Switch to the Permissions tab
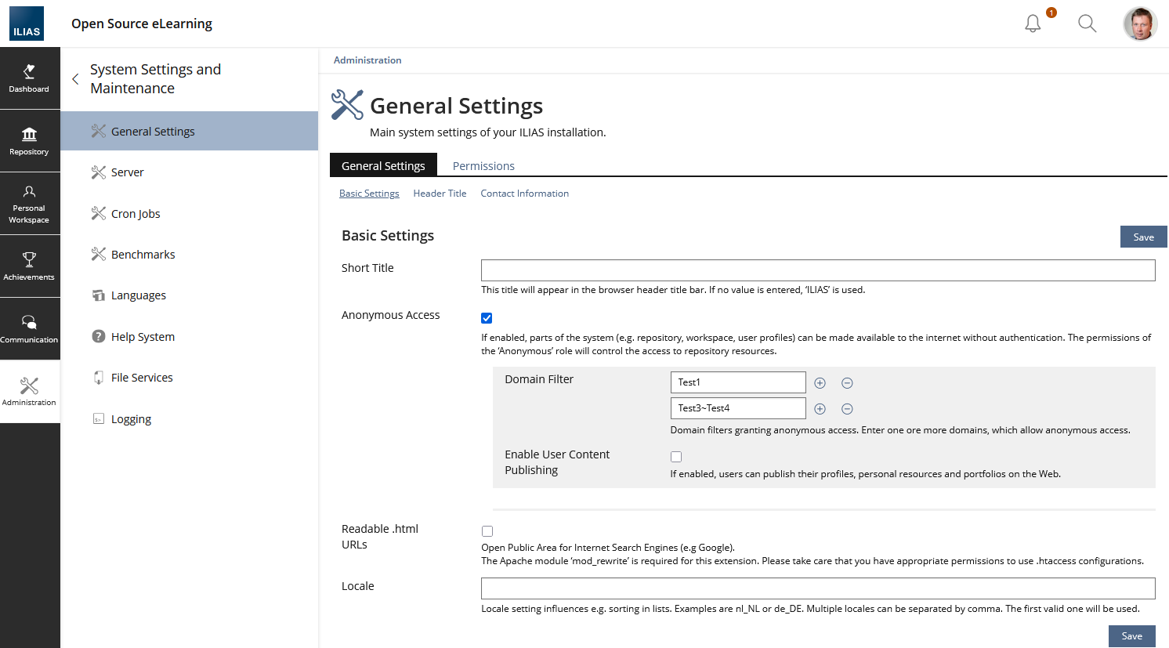Screen dimensions: 1169x648 (x=483, y=166)
